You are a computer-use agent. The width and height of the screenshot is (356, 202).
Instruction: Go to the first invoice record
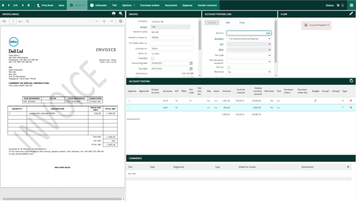[x=4, y=5]
